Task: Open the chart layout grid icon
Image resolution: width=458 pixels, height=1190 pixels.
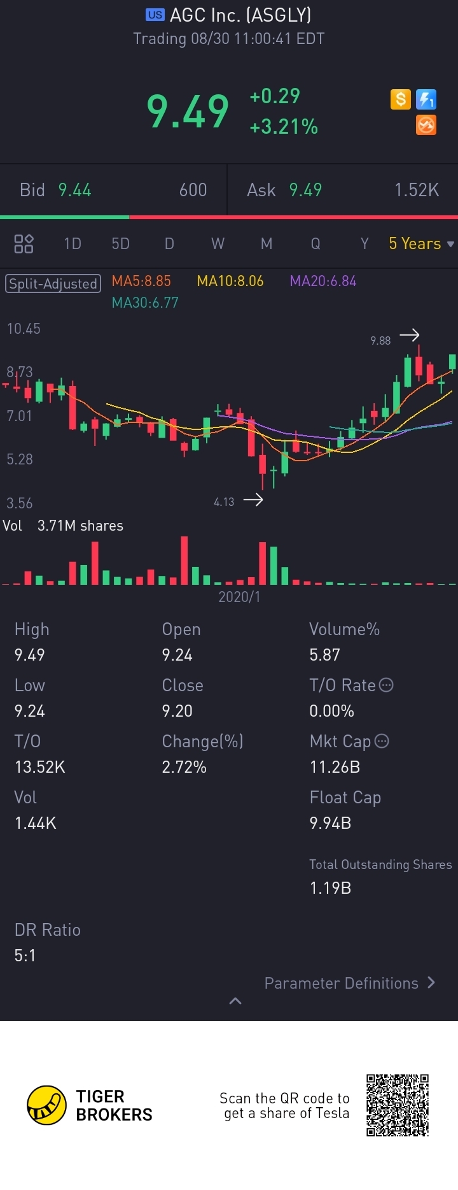Action: pyautogui.click(x=24, y=243)
